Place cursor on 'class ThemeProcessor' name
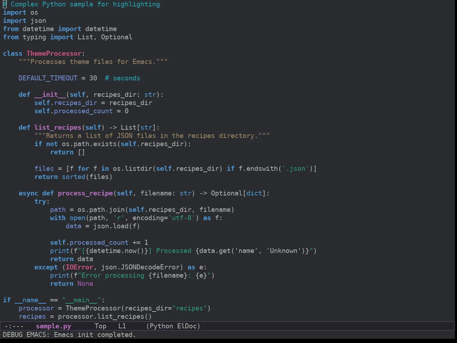The height and width of the screenshot is (343, 457). 54,54
